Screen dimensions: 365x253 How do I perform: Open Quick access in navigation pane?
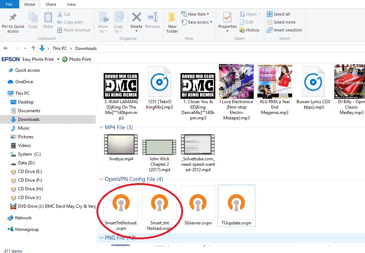coord(24,70)
